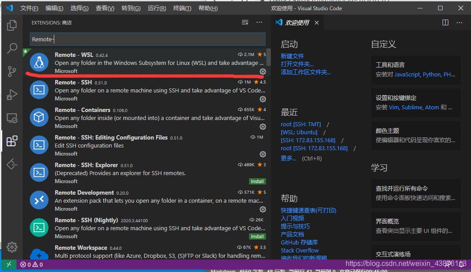The image size is (471, 272).
Task: Open recent [SSH: 172.83.155.168] entry
Action: tap(308, 140)
